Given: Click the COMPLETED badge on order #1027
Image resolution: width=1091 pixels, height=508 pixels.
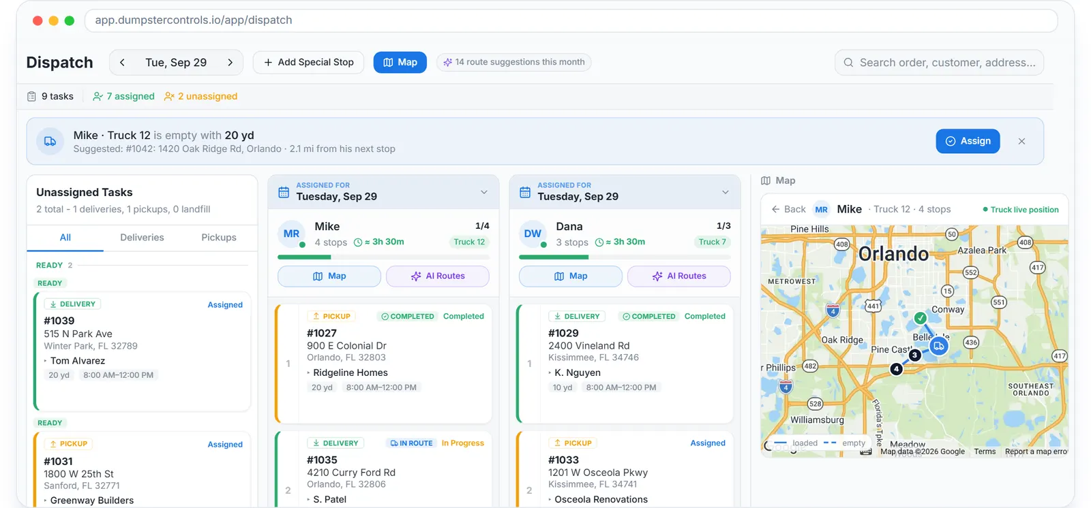Looking at the screenshot, I should tap(408, 317).
